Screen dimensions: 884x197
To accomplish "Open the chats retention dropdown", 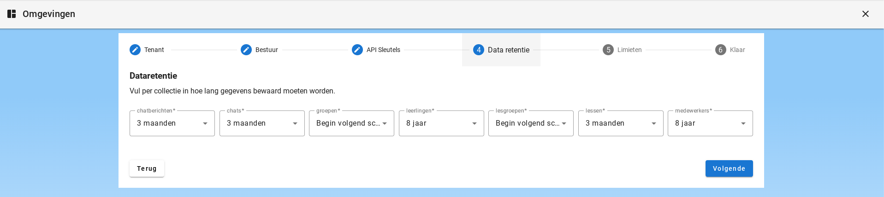I will (262, 123).
